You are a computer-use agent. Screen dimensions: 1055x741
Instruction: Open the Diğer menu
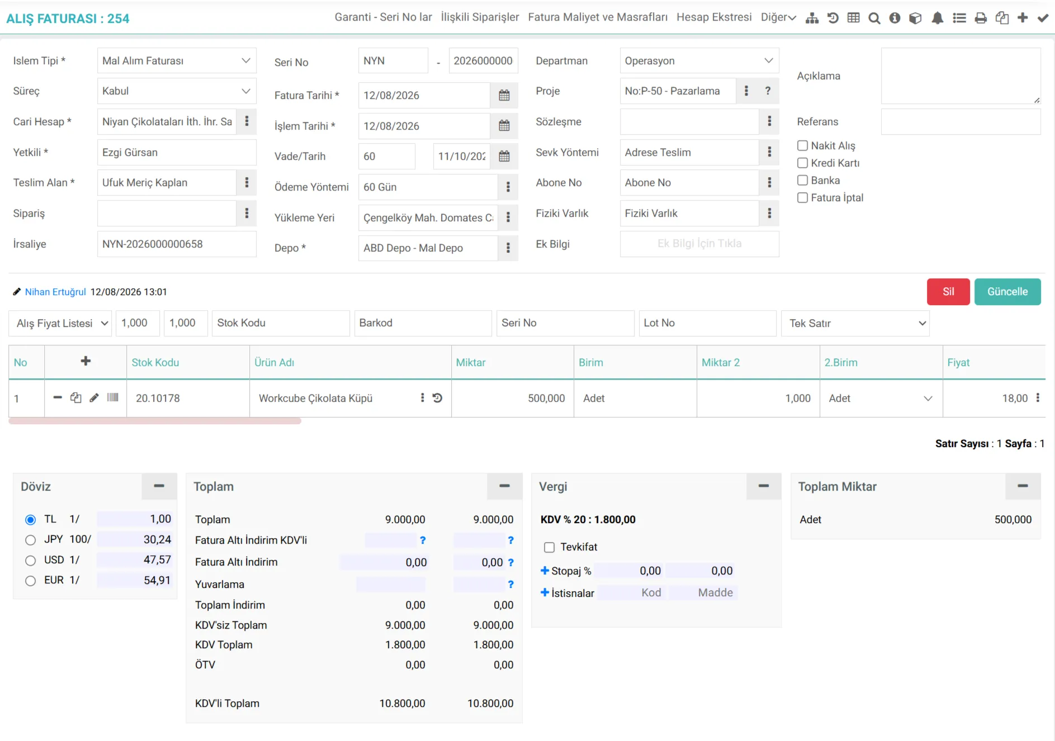point(778,17)
